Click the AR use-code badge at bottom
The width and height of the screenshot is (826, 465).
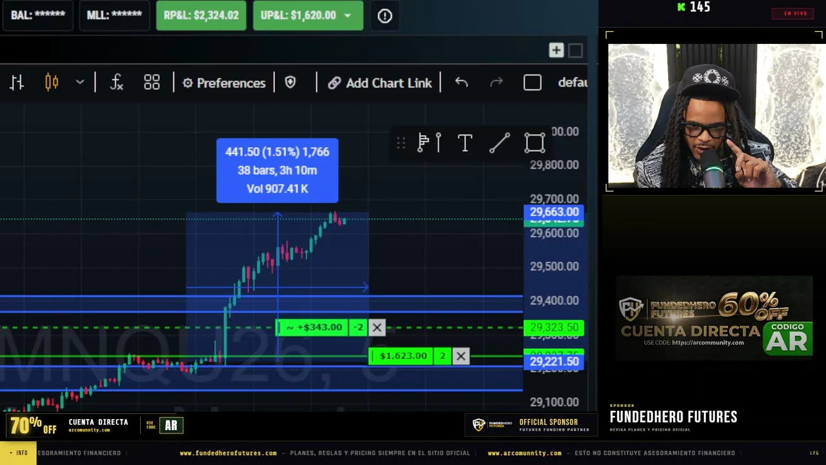coord(171,426)
